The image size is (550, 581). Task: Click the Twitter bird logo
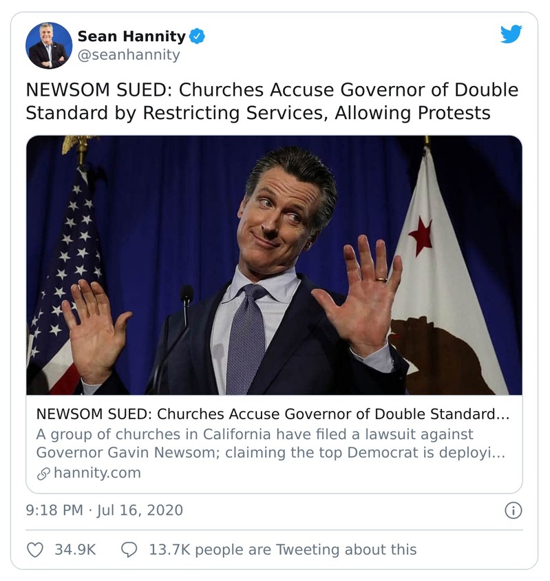click(511, 34)
